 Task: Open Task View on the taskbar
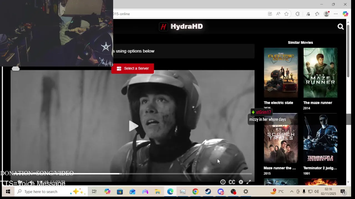(94, 192)
